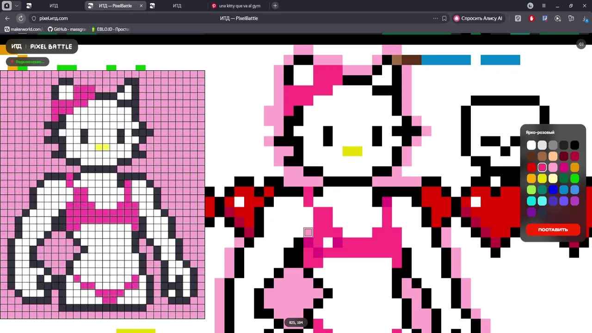
Task: Select the pale cream yellow swatch
Action: 553,179
